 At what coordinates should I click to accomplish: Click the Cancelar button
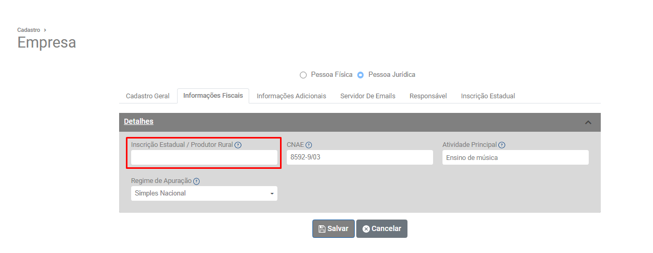tap(382, 228)
